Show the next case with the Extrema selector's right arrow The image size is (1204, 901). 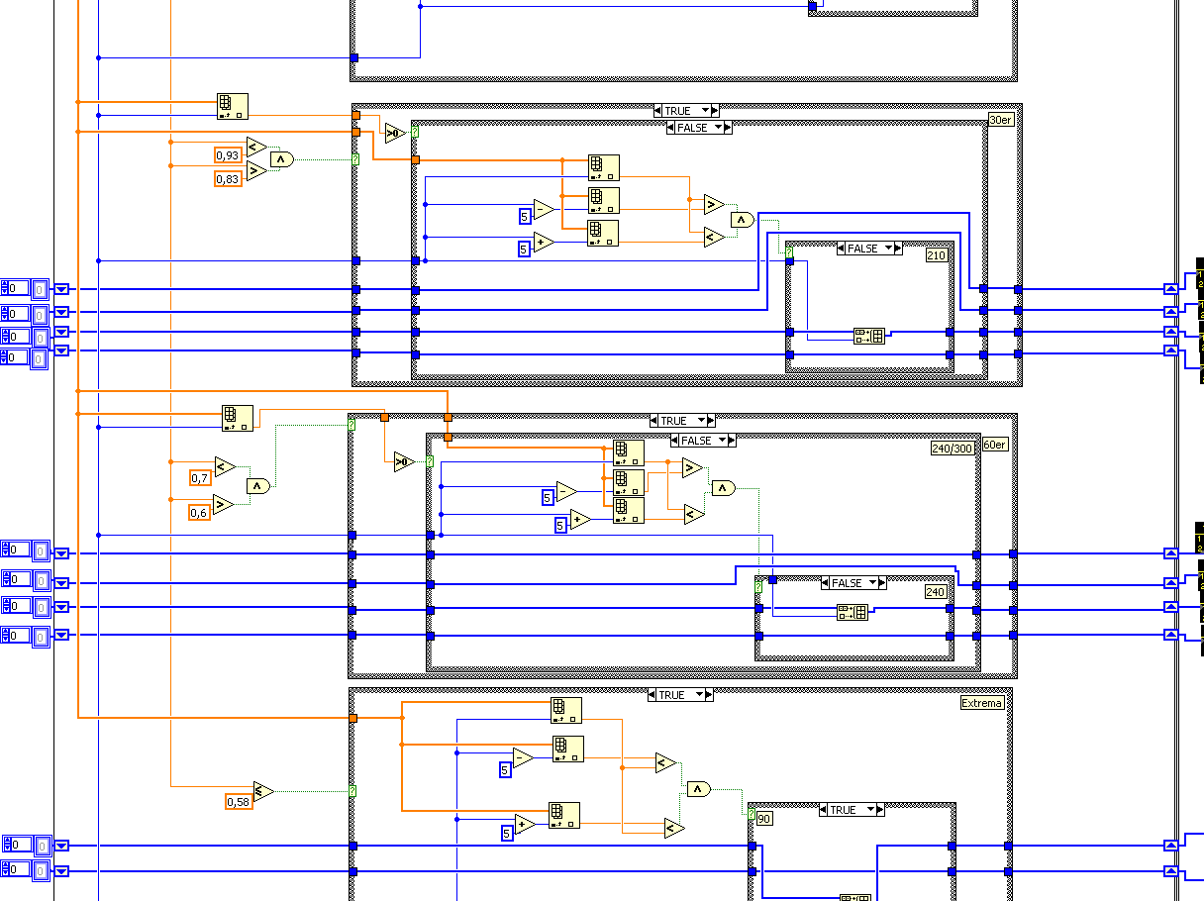point(710,695)
